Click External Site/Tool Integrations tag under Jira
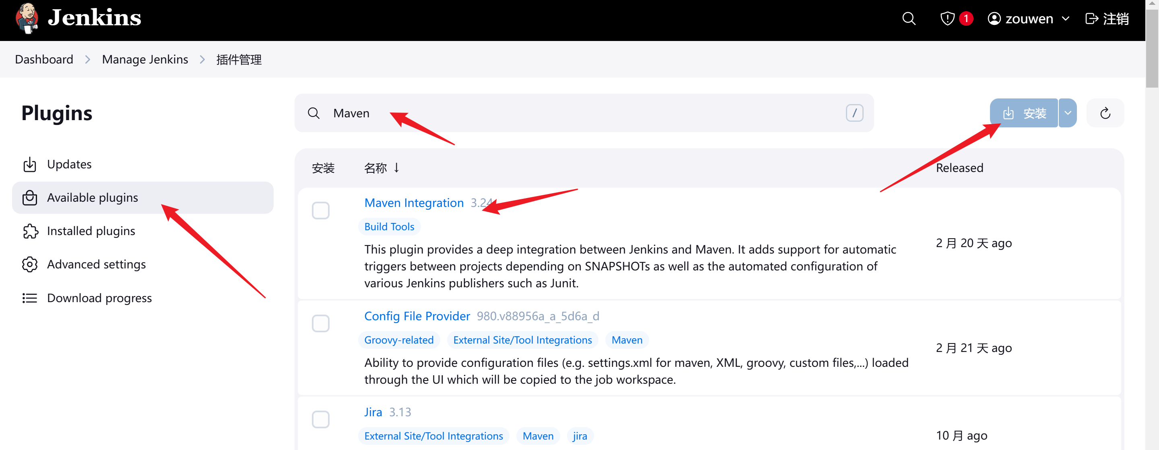This screenshot has width=1159, height=450. [x=434, y=436]
